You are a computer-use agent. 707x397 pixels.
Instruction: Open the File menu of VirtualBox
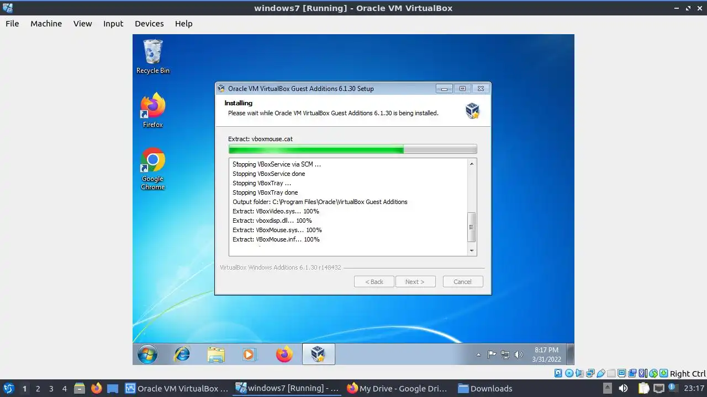(x=12, y=24)
